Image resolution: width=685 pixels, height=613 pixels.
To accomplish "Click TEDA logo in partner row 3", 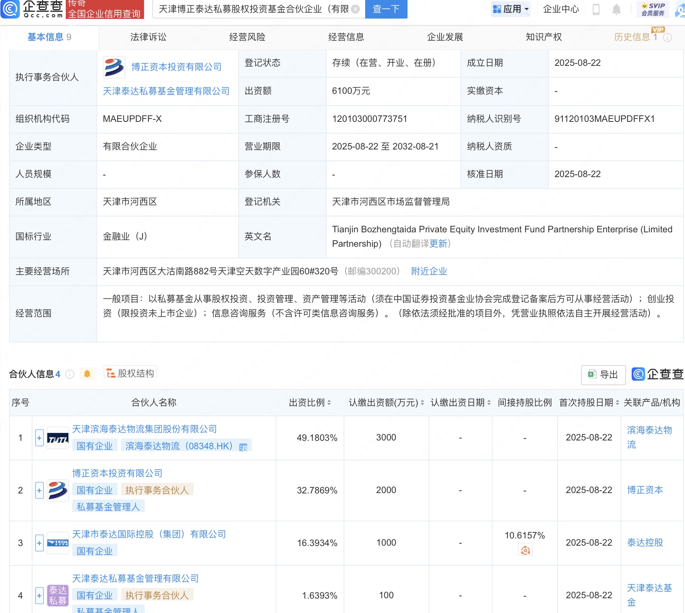I will point(58,543).
